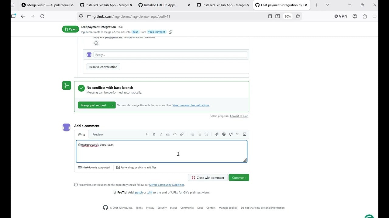Switch to the Installed GitHub Apps tab

coord(164,5)
